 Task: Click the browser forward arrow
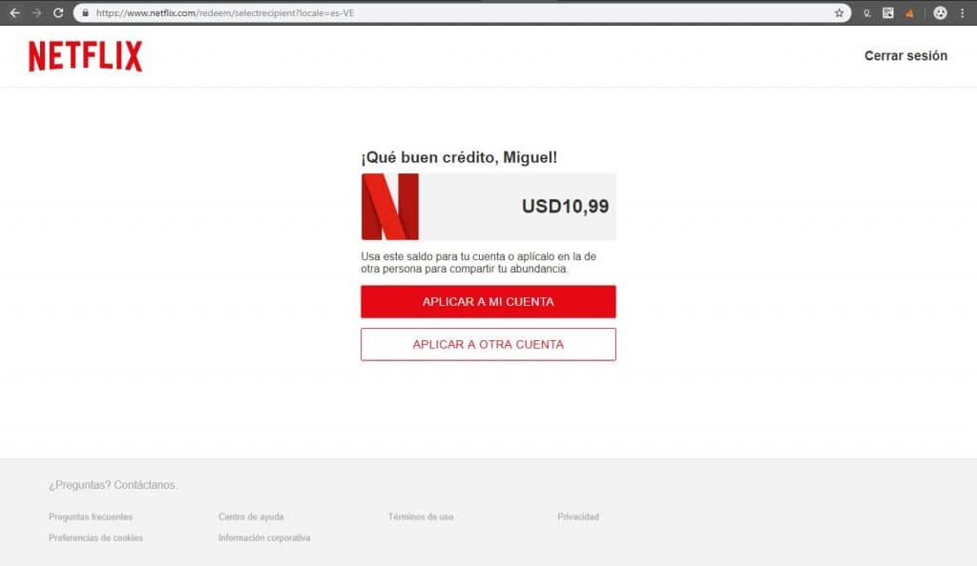[x=37, y=12]
